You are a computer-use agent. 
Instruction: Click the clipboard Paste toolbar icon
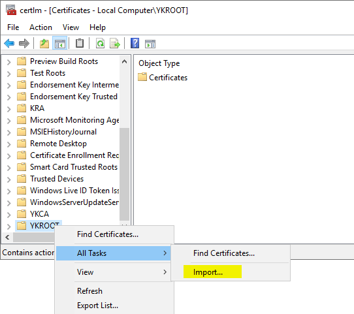tap(80, 43)
